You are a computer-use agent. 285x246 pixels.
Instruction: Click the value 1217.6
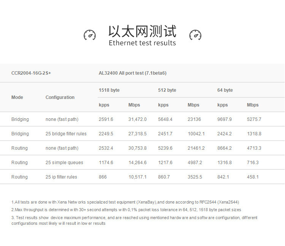pyautogui.click(x=165, y=163)
